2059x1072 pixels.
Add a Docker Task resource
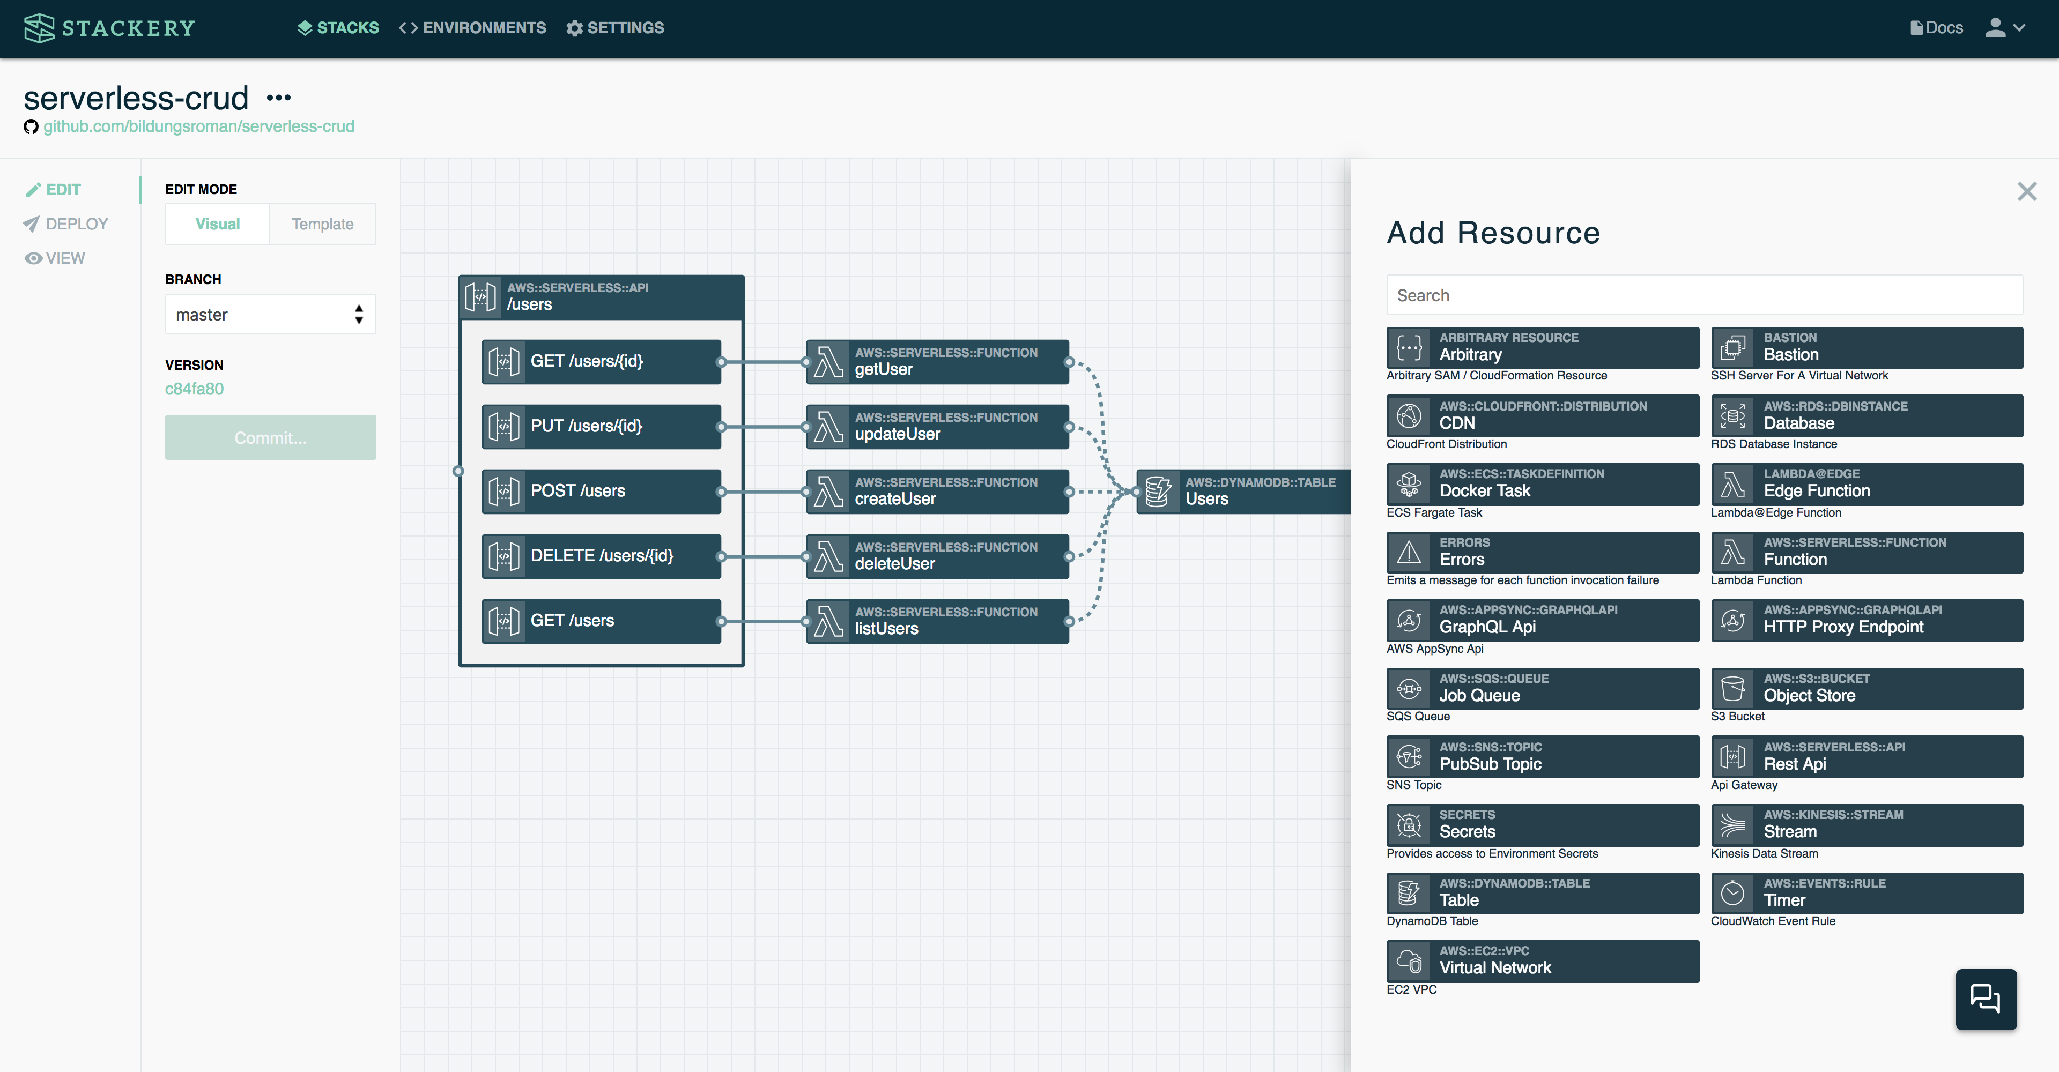(x=1543, y=483)
